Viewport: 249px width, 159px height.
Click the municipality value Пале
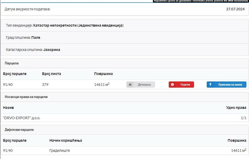click(36, 37)
